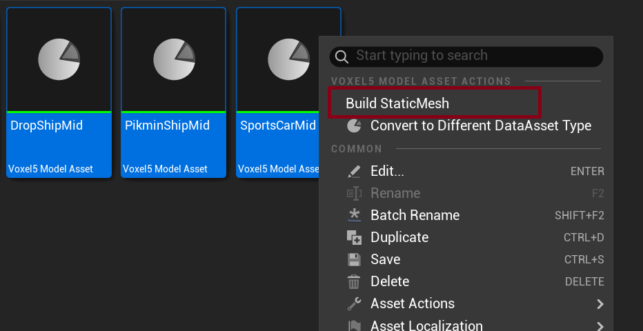The width and height of the screenshot is (643, 331).
Task: Click the pencil icon next to Edit
Action: click(x=353, y=171)
